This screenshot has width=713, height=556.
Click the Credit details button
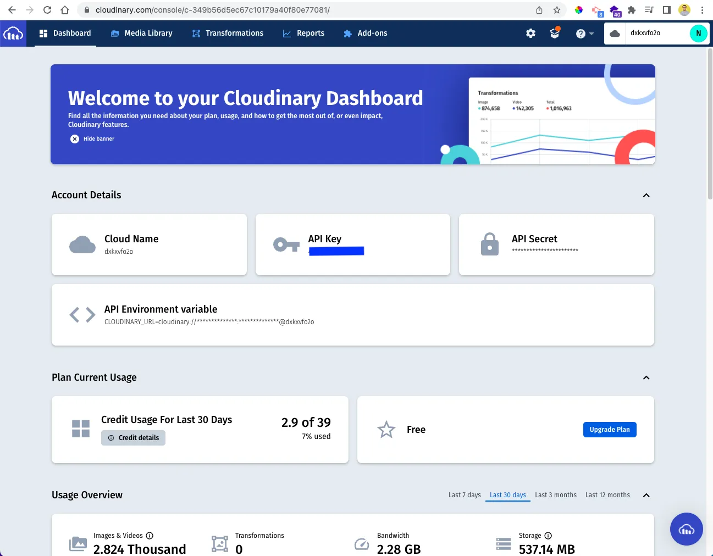pyautogui.click(x=133, y=438)
